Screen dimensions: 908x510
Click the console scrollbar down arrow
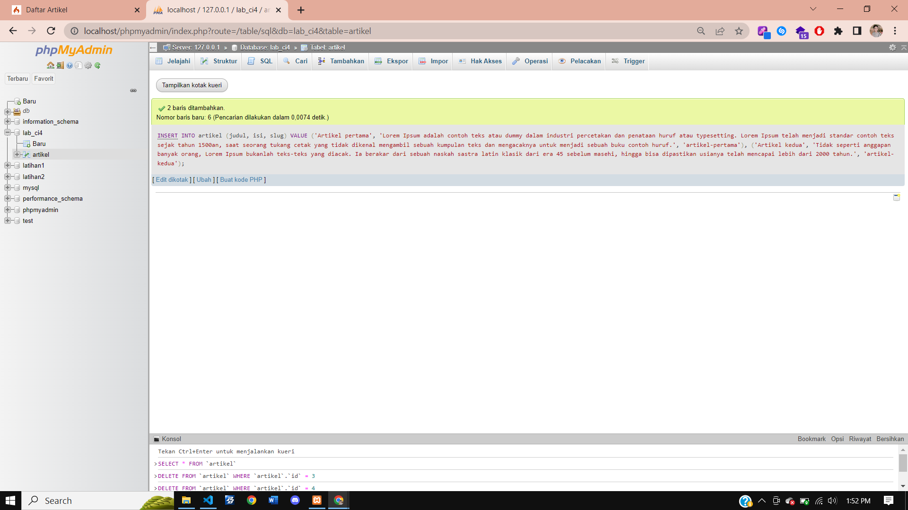coord(903,486)
